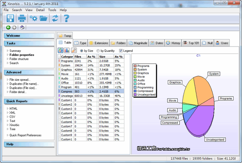This screenshot has width=242, height=163.
Task: Click the Graphics legend color swatch
Action: tap(135, 73)
